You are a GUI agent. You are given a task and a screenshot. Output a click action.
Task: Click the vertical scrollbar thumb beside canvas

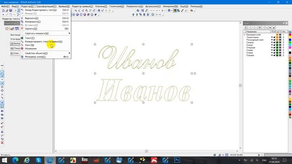240,85
